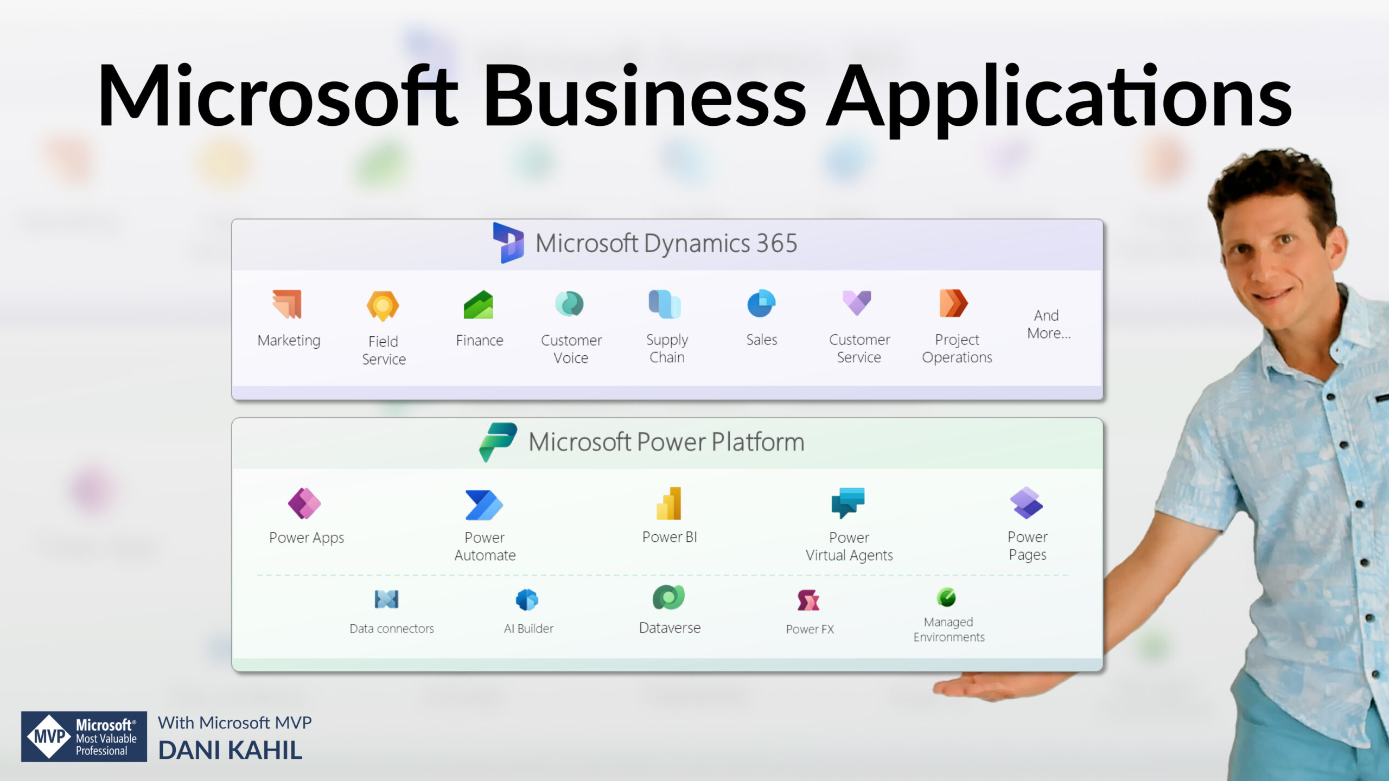Image resolution: width=1389 pixels, height=781 pixels.
Task: Click the Power Virtual Agents button
Action: (847, 523)
